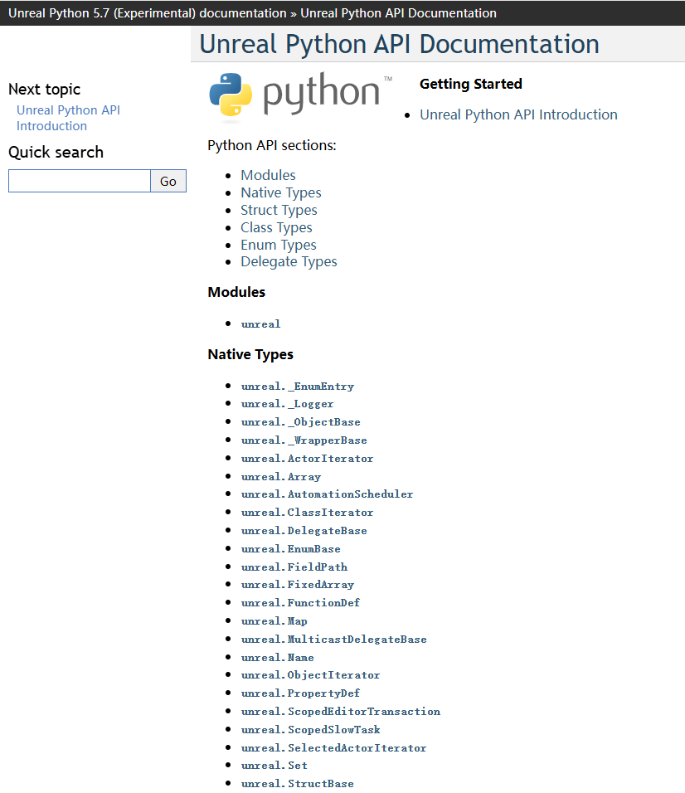Click the 'Getting Started' heading
Viewport: 685px width, 793px height.
(471, 84)
